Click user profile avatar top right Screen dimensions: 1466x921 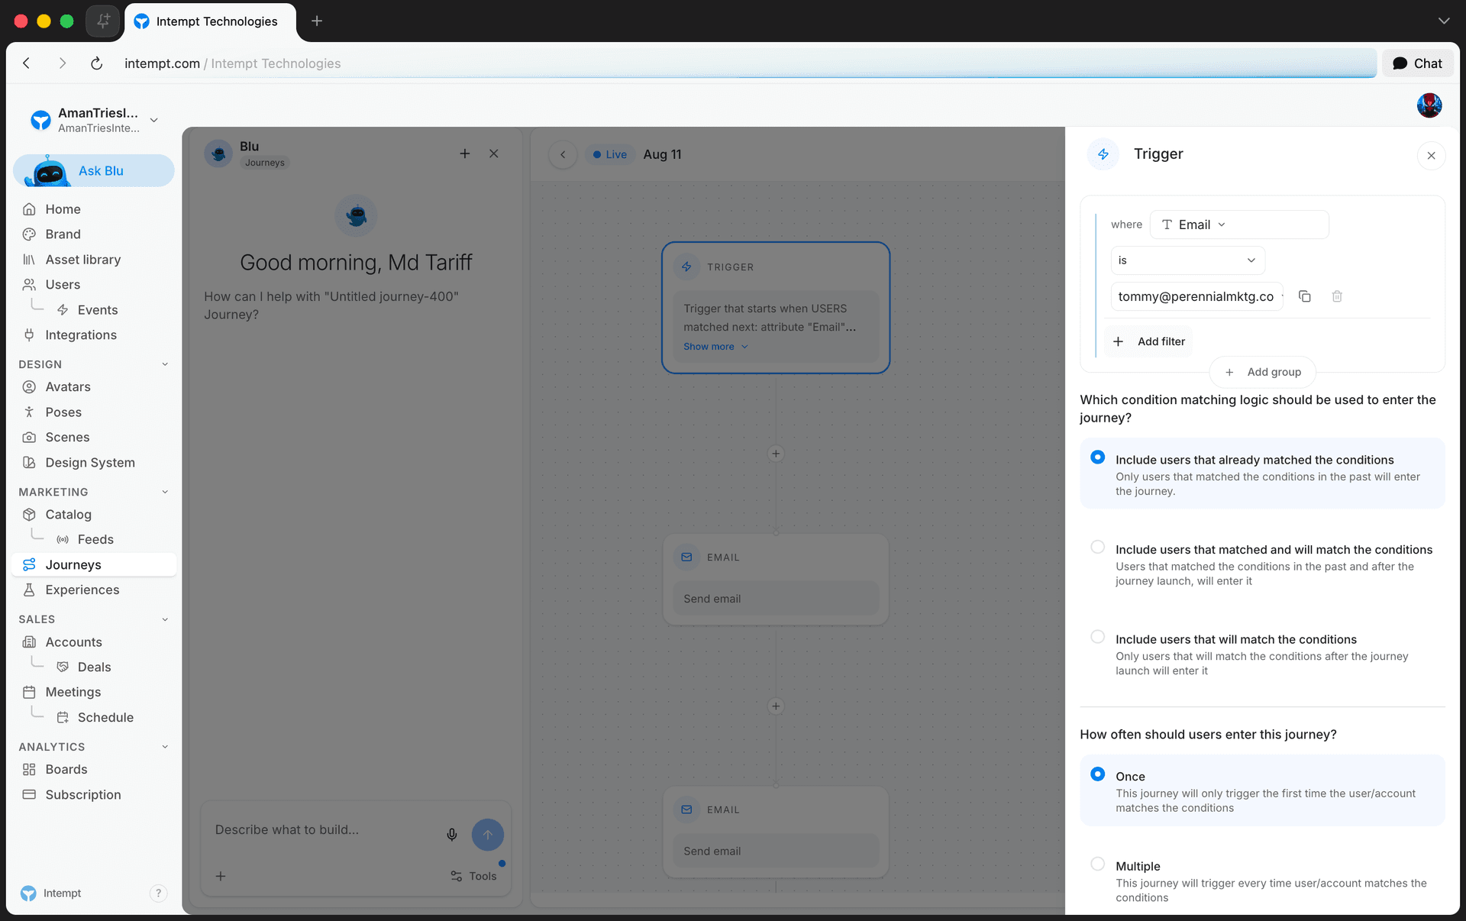1429,105
